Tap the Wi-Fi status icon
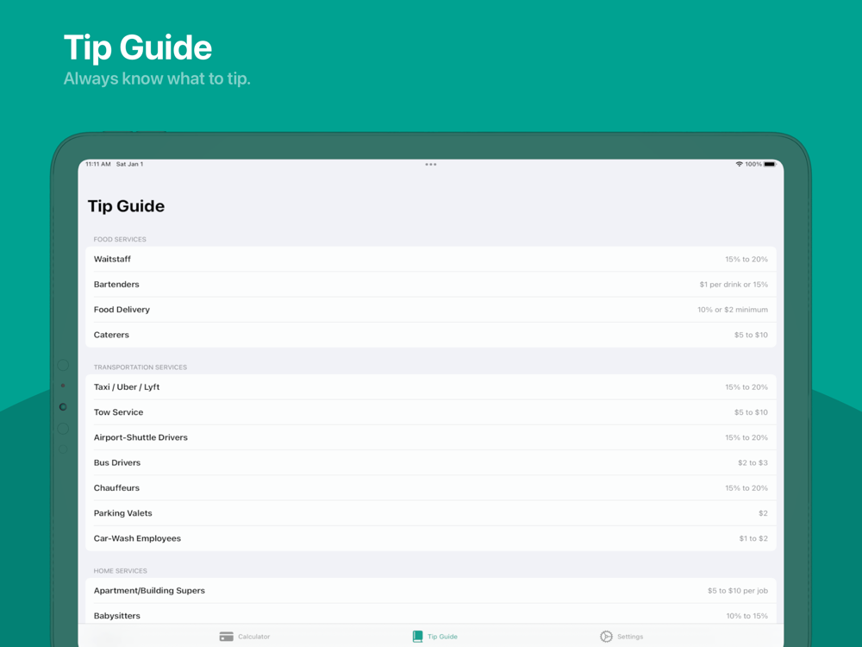Screen dimensions: 862x647 point(739,164)
